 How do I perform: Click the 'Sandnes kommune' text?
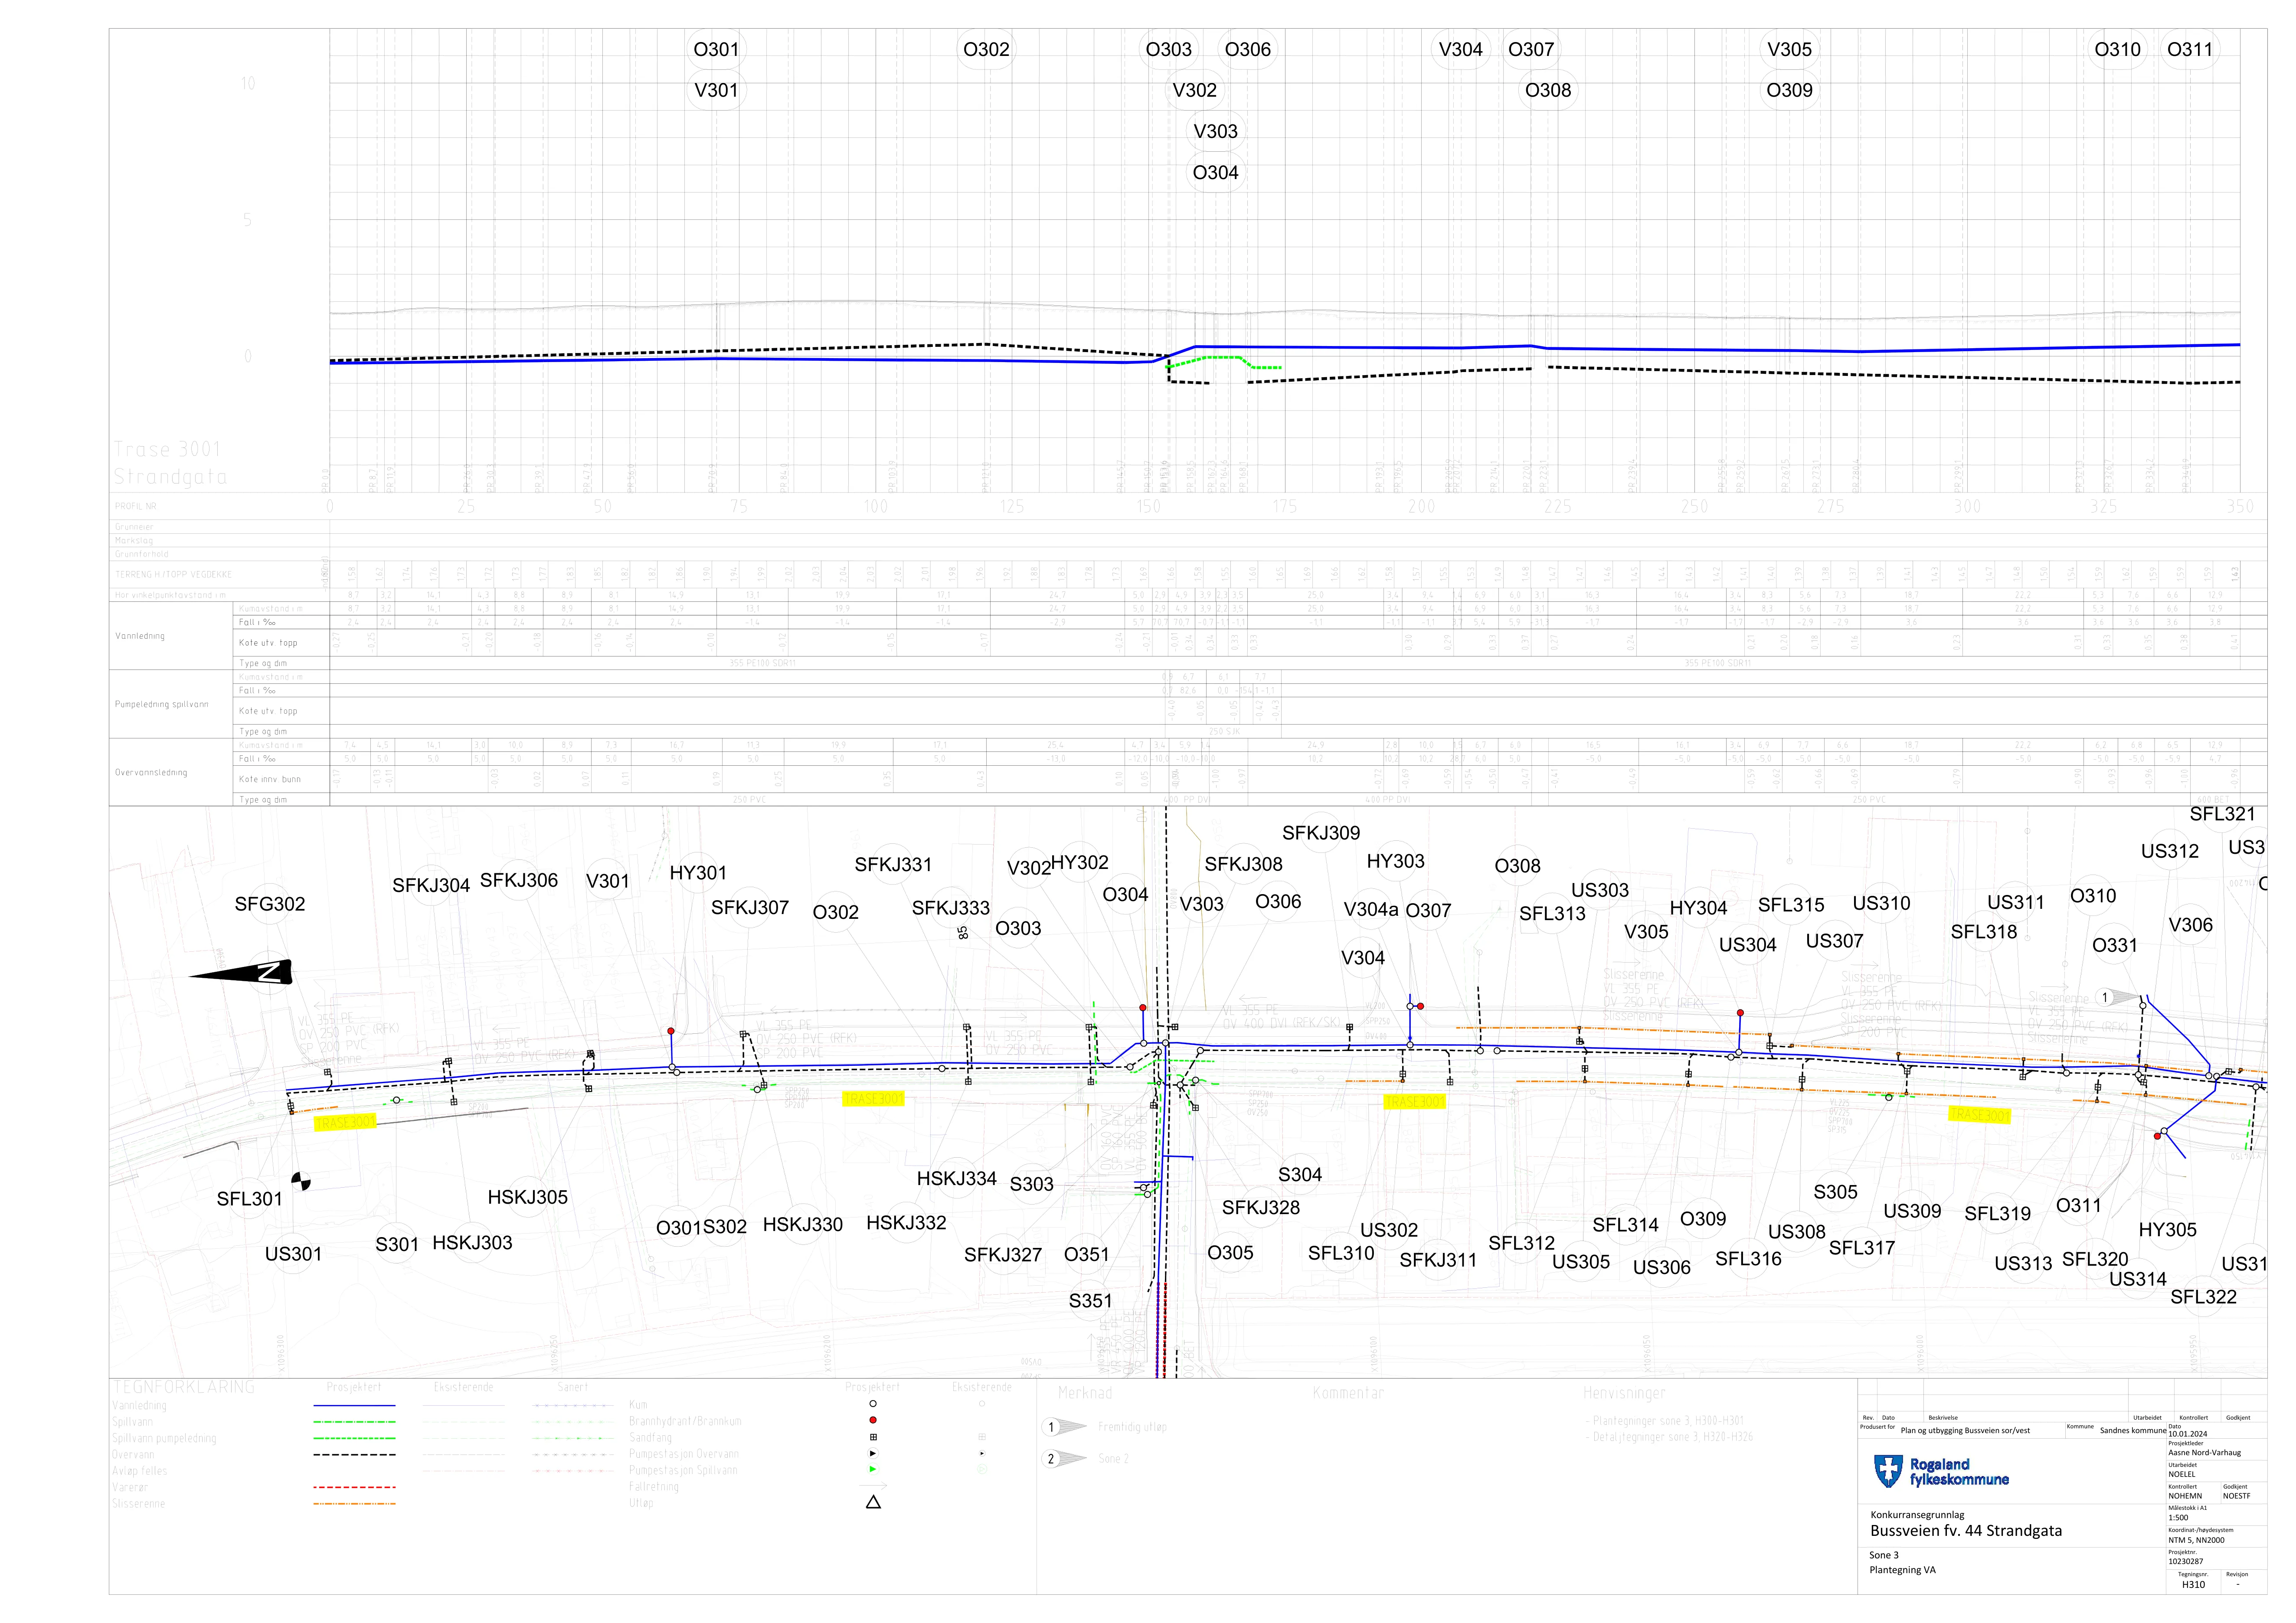point(2133,1431)
